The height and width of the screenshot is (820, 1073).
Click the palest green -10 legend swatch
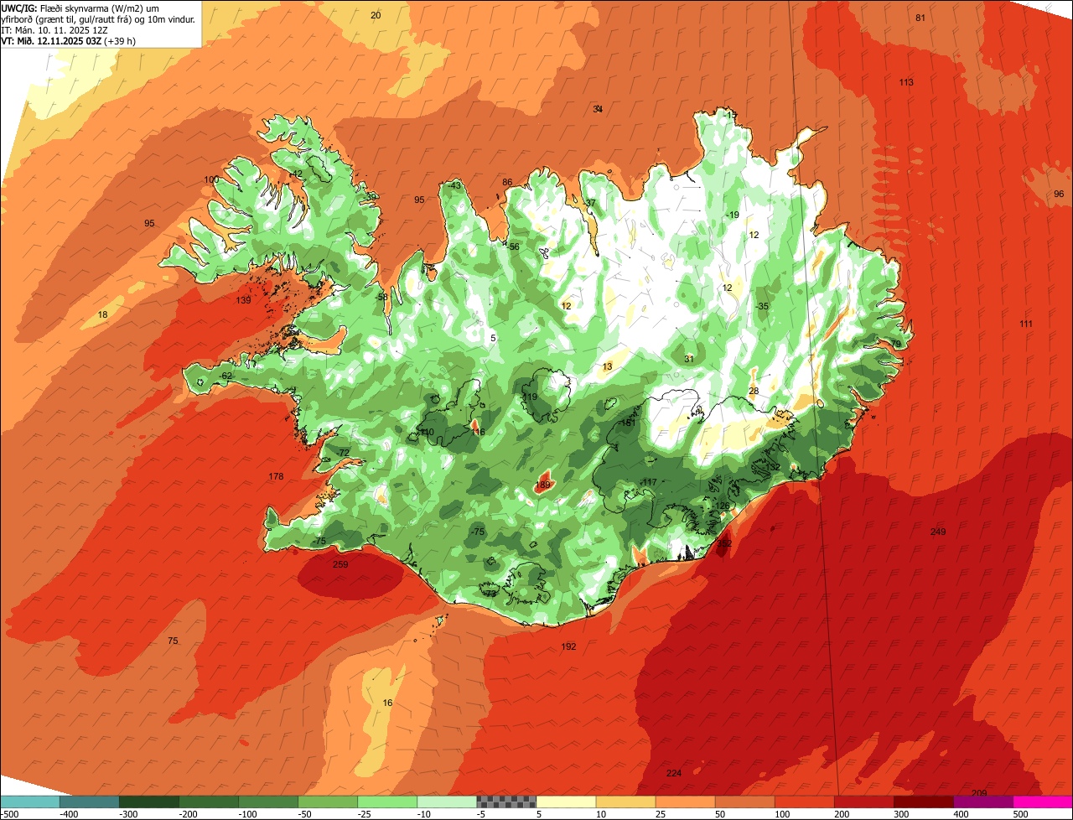pos(447,802)
